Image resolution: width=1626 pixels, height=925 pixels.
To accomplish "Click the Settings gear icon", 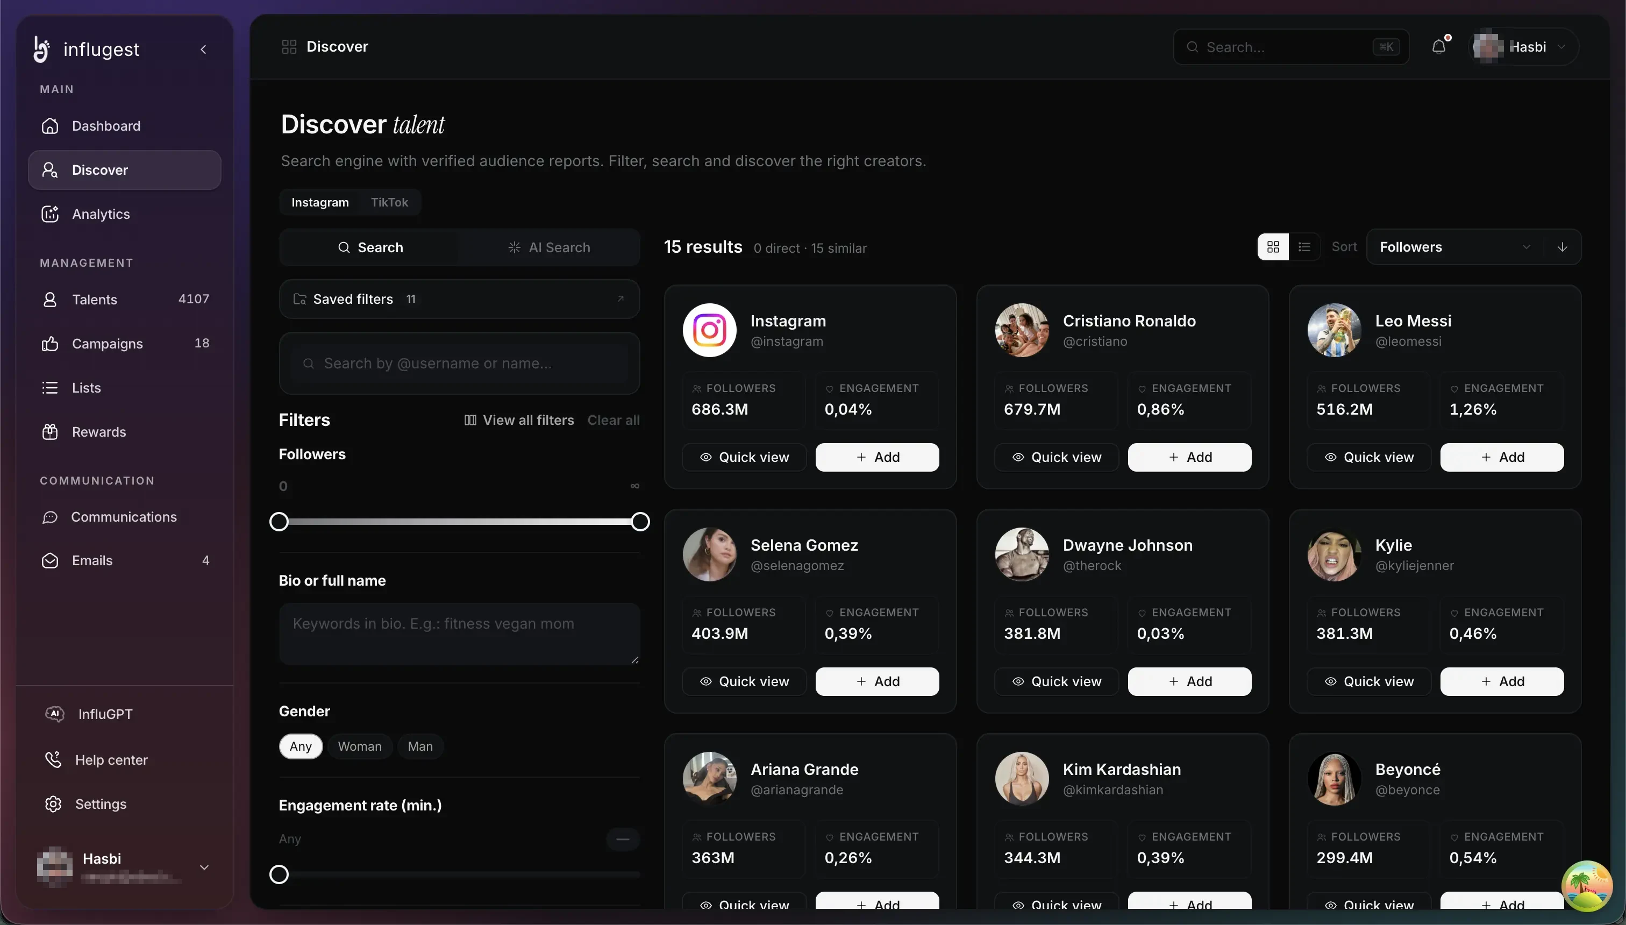I will (x=53, y=803).
